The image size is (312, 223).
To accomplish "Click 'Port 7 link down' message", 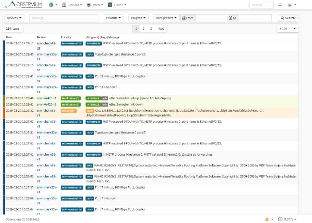I will pos(106,198).
